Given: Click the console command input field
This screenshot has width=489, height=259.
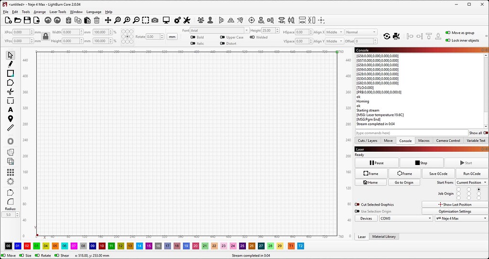Looking at the screenshot, I should 411,133.
